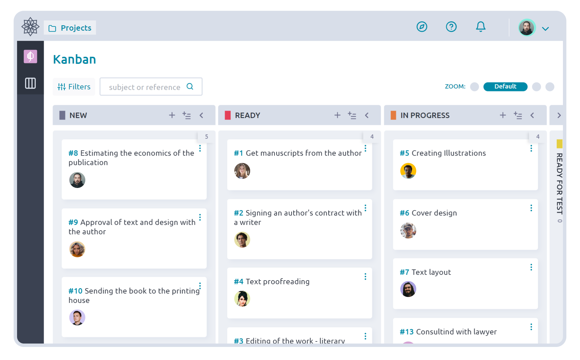Viewport: 580px width, 360px height.
Task: Select the third zoom level circle
Action: [x=536, y=87]
